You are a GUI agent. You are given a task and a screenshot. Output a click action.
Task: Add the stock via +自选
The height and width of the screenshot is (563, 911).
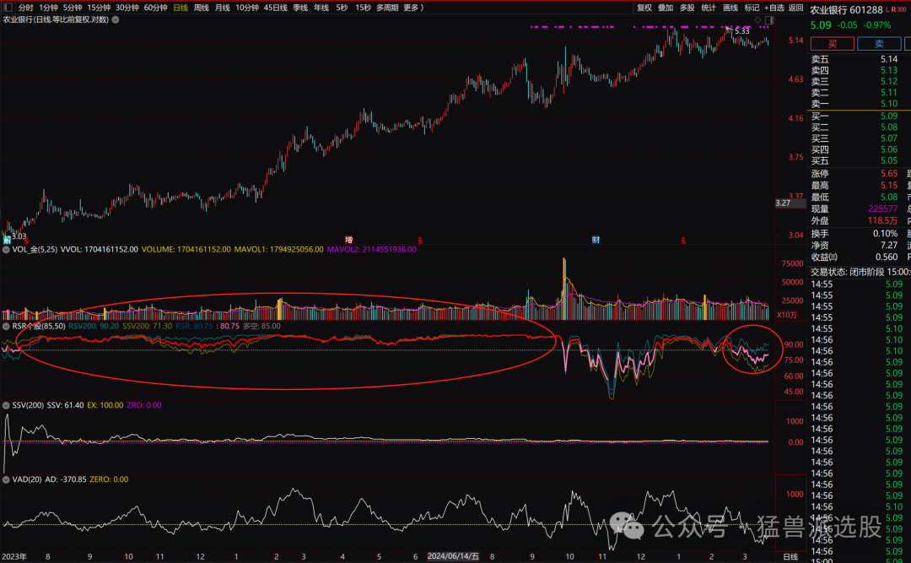[x=774, y=8]
